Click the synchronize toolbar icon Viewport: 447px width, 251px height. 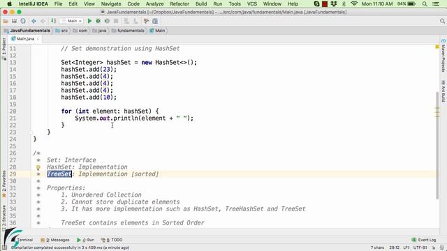pos(23,21)
